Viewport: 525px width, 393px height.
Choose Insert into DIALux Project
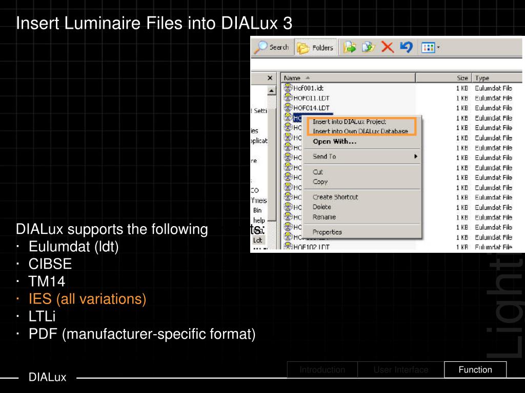pyautogui.click(x=349, y=122)
